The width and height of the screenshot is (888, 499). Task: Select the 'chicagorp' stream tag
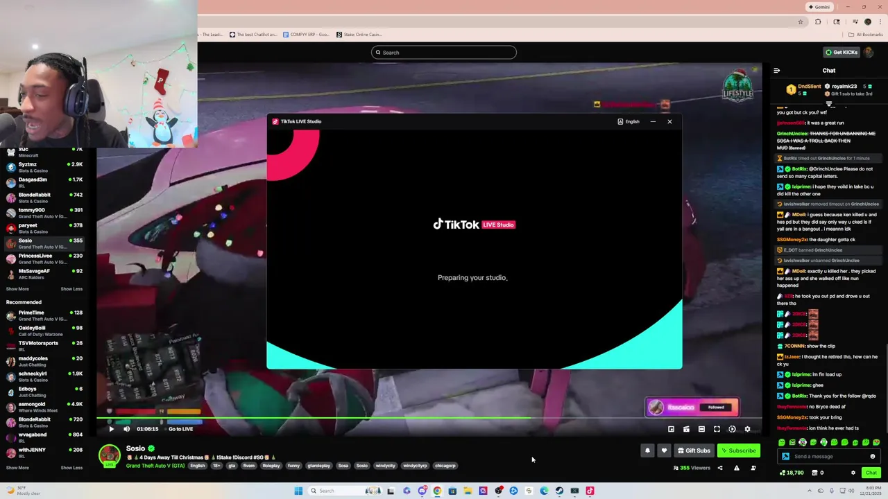tap(445, 466)
